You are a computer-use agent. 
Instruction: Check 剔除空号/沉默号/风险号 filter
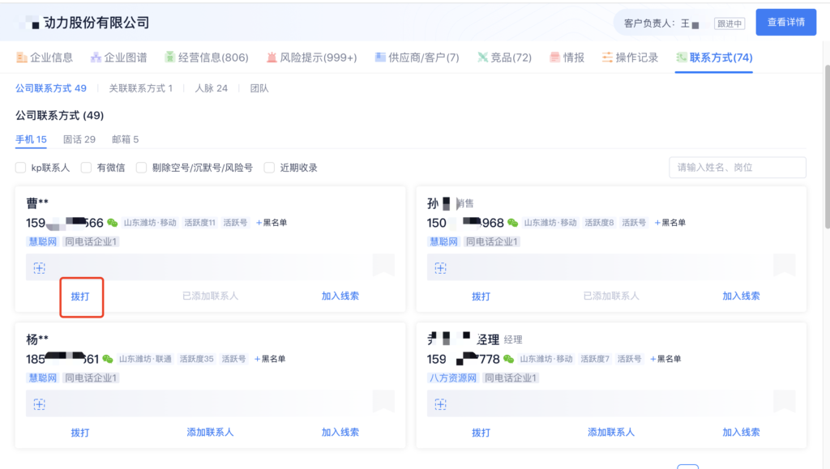coord(142,168)
